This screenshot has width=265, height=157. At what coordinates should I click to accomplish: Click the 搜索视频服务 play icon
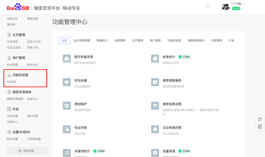155,82
